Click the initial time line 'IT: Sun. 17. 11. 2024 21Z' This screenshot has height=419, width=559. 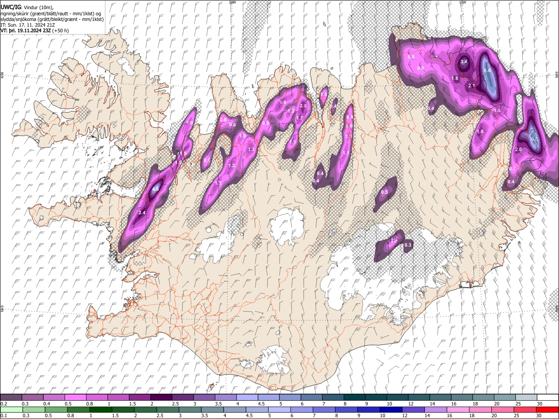28,25
